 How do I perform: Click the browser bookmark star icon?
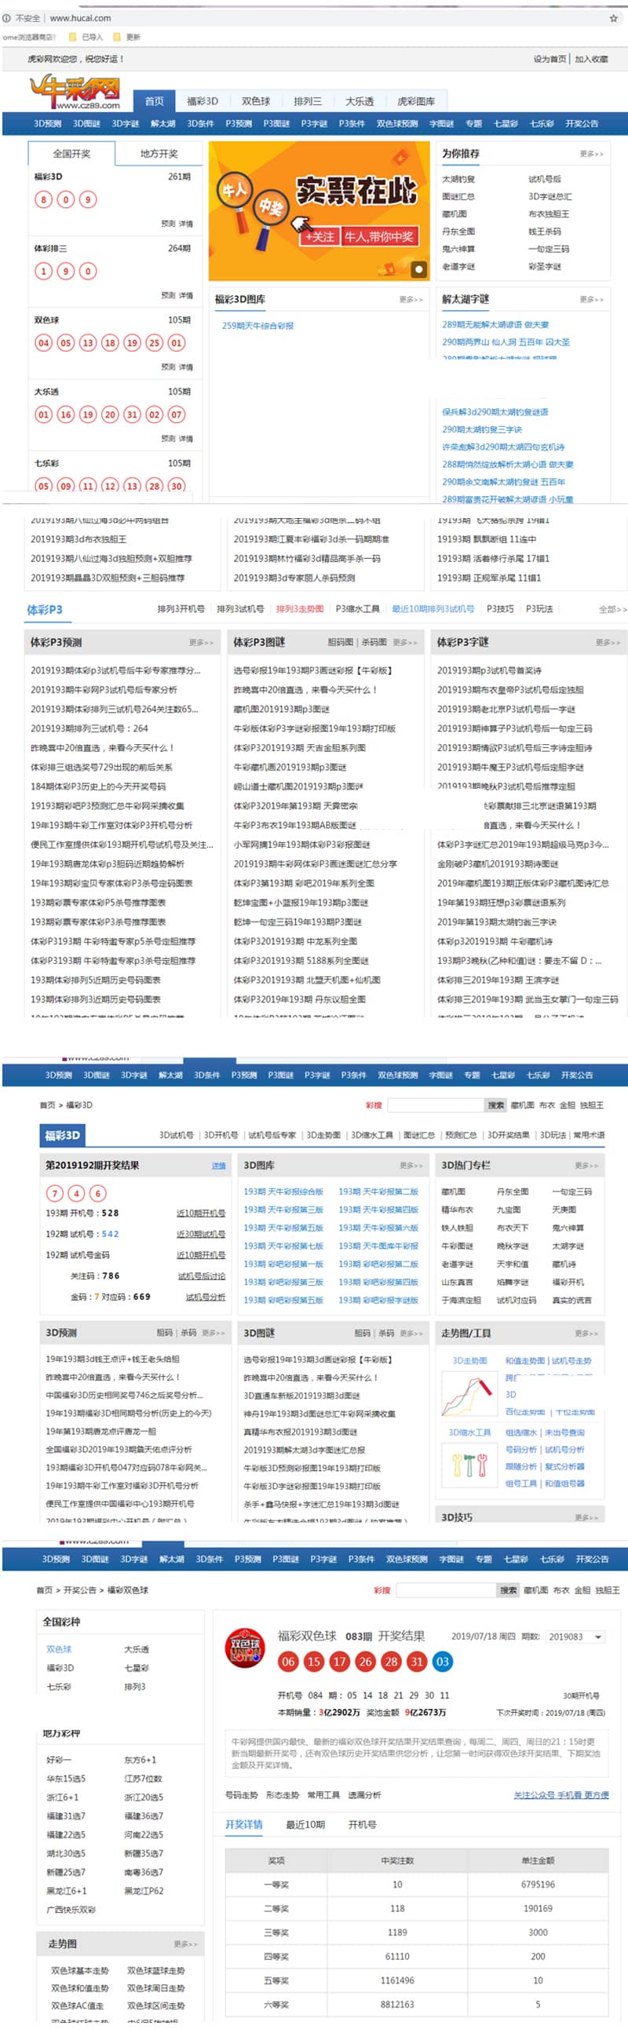tap(613, 17)
